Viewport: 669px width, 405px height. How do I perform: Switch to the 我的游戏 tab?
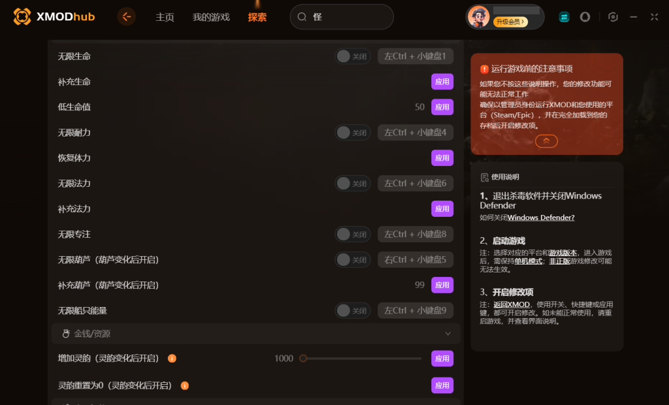click(x=211, y=17)
